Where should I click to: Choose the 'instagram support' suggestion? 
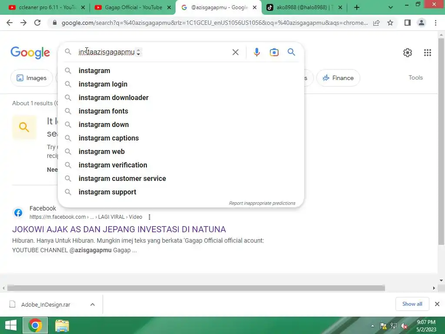pyautogui.click(x=181, y=192)
